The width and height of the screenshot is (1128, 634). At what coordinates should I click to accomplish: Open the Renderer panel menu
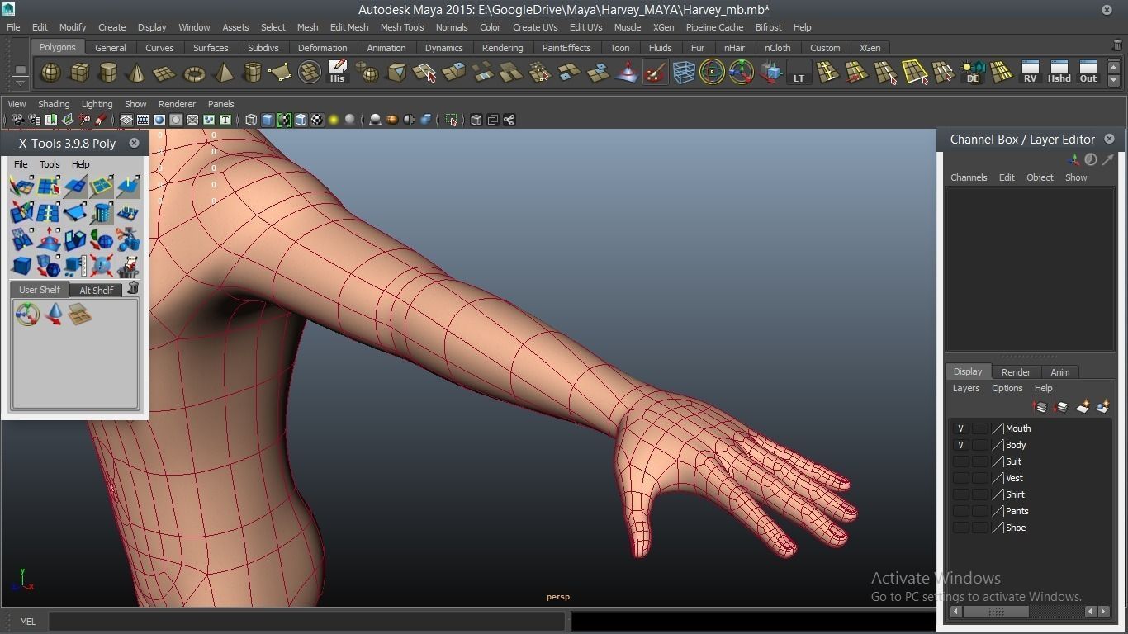coord(177,104)
